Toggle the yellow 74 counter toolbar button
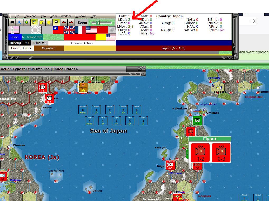The height and width of the screenshot is (201, 269). tap(41, 22)
